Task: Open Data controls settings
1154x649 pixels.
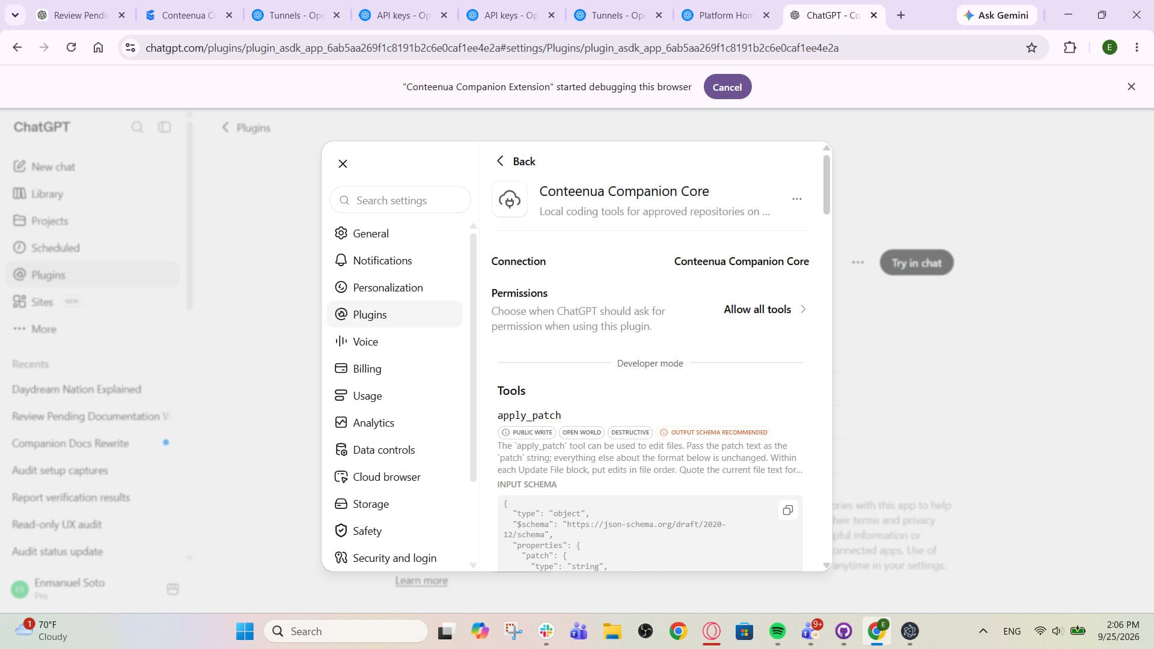Action: point(394,449)
